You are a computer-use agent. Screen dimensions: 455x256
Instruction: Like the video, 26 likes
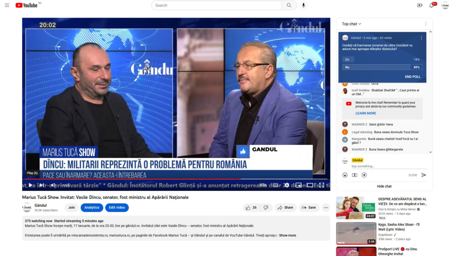pos(251,208)
